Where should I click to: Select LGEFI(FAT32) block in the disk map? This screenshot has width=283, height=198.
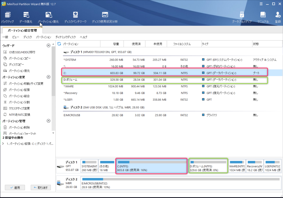273,166
